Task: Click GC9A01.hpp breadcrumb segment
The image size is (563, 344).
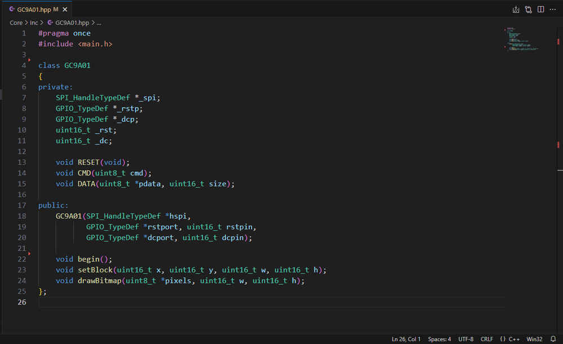Action: coord(72,23)
